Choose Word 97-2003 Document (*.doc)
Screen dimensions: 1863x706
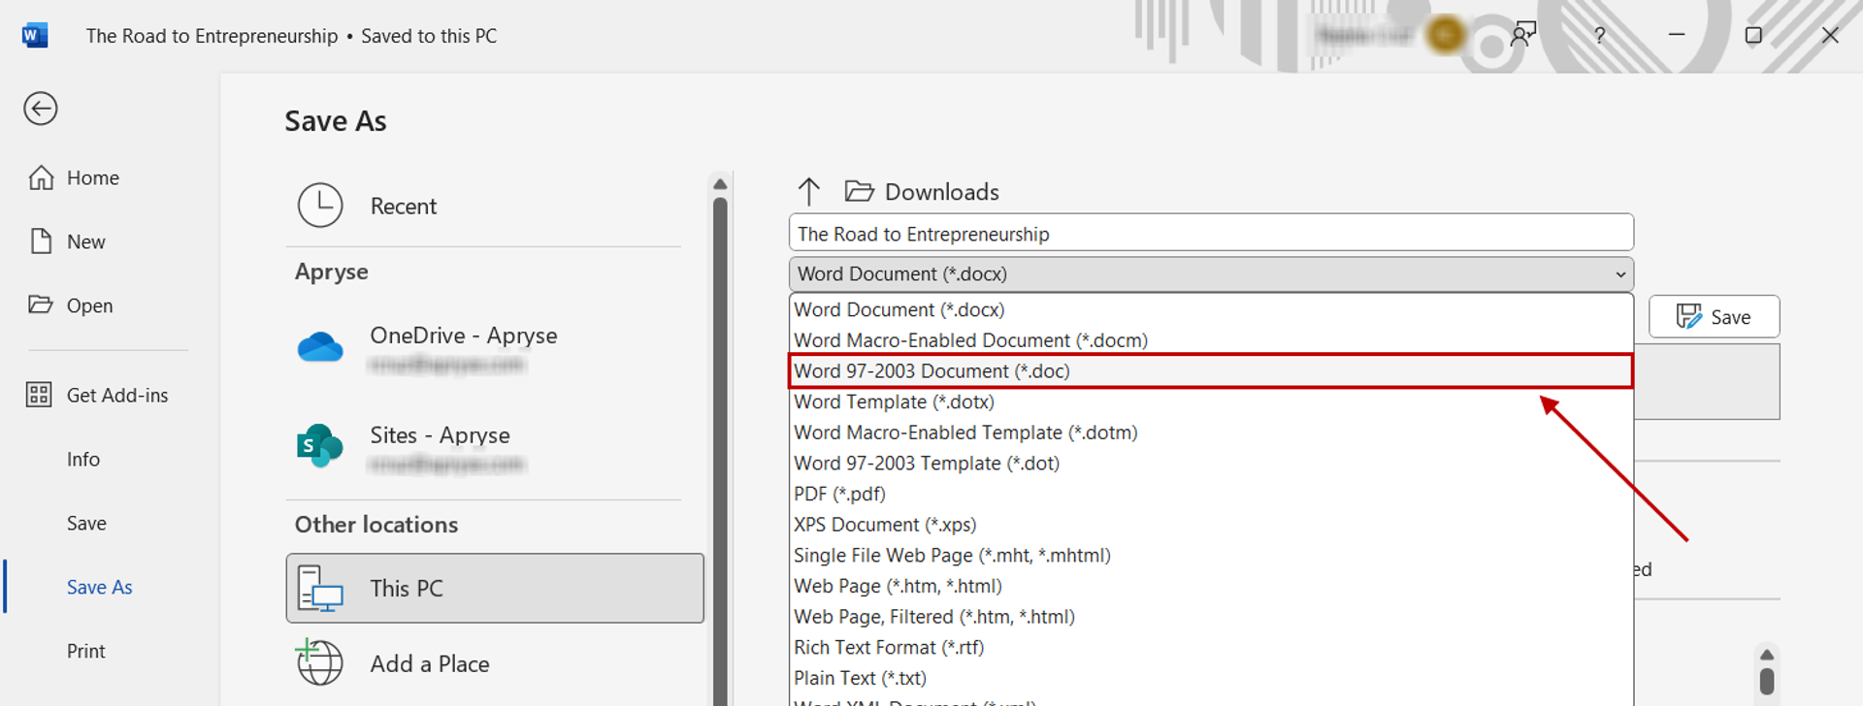1211,371
